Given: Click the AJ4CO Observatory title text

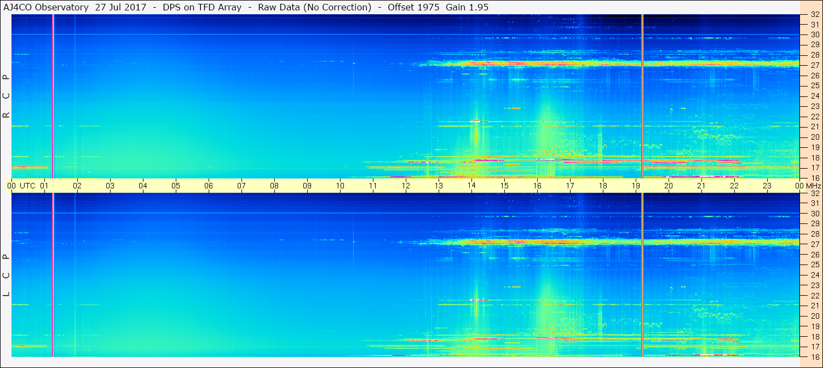Looking at the screenshot, I should (x=47, y=7).
